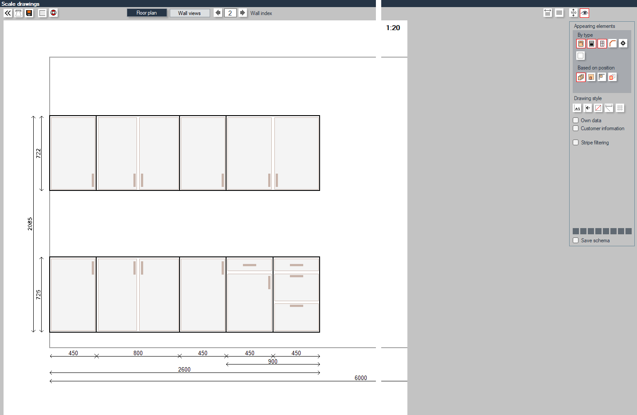Click the 800 cabinet width dimension
This screenshot has height=415, width=637.
[x=138, y=353]
